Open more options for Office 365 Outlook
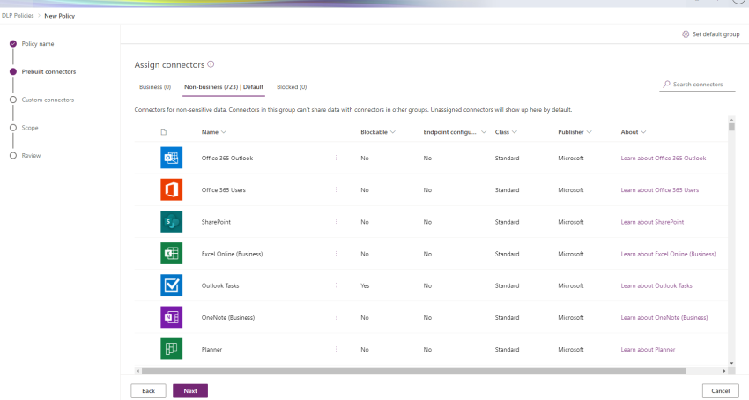The image size is (749, 400). pos(337,158)
